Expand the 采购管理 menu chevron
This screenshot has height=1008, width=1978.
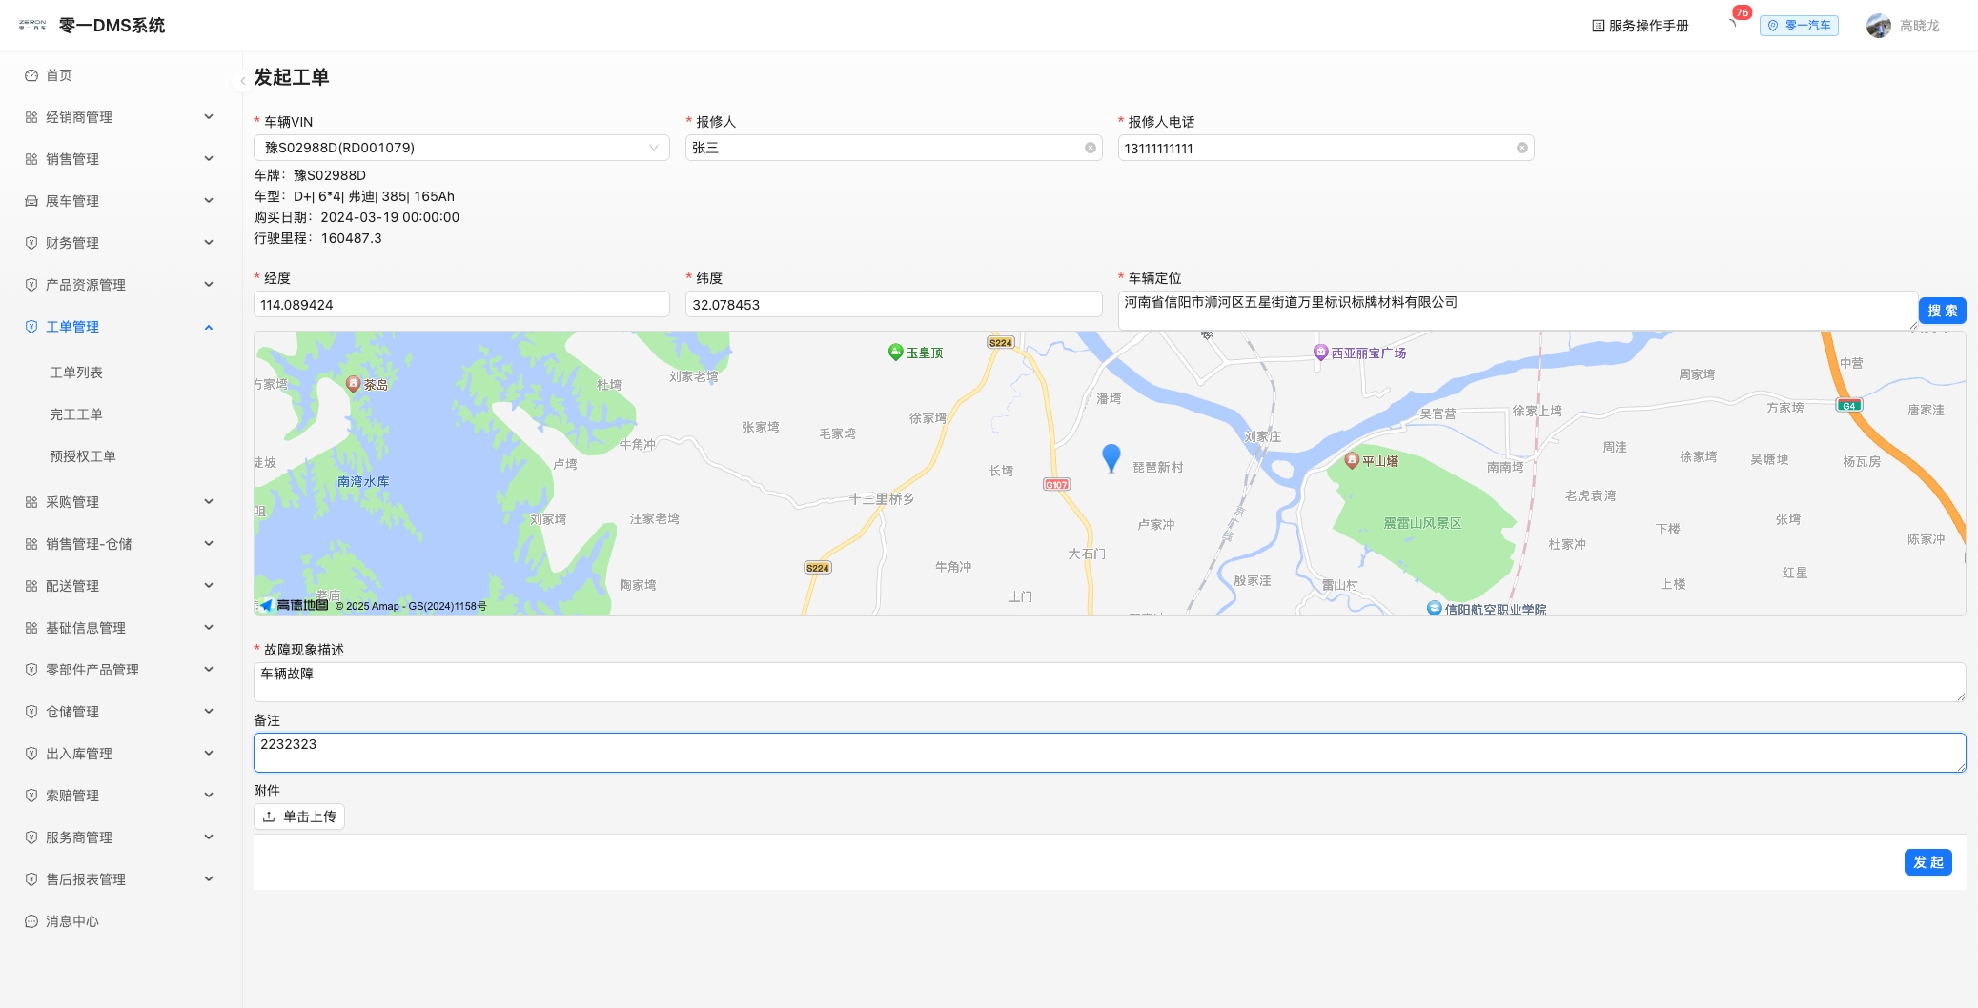pos(209,502)
